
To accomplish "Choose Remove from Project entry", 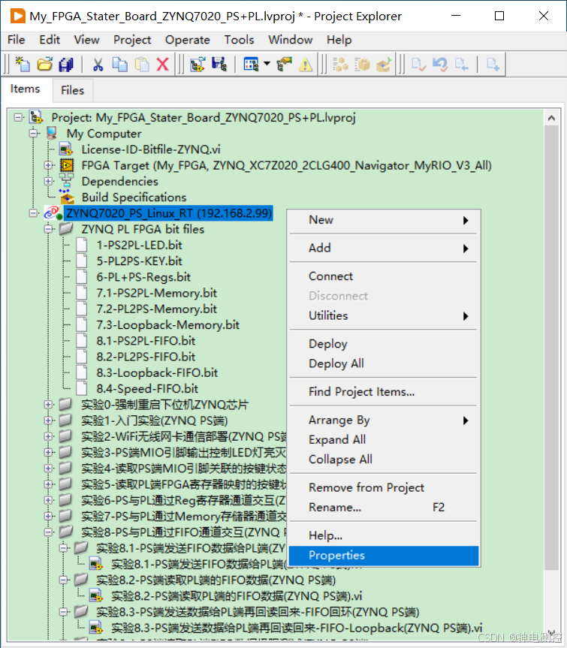I will point(384,487).
